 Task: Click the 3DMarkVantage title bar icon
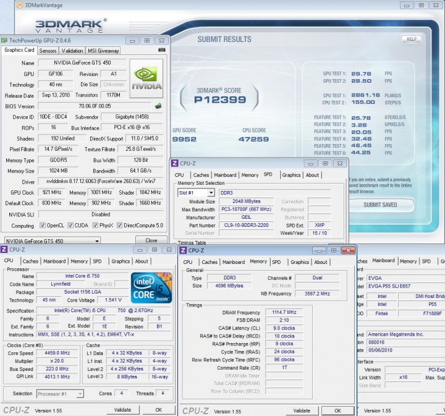(20, 5)
